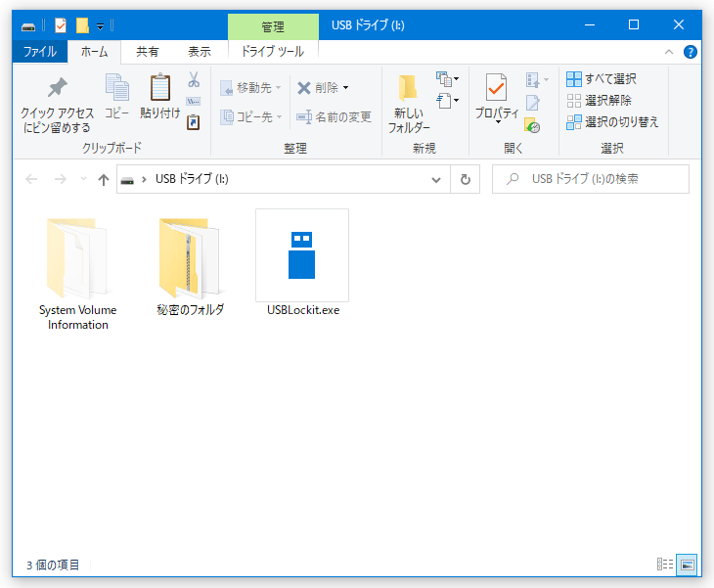Expand the 削除 delete options arrow
The width and height of the screenshot is (714, 588).
[345, 87]
